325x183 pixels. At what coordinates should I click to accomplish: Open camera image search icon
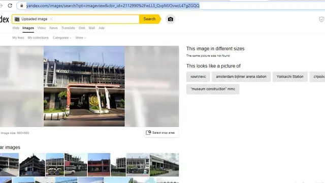(x=171, y=19)
